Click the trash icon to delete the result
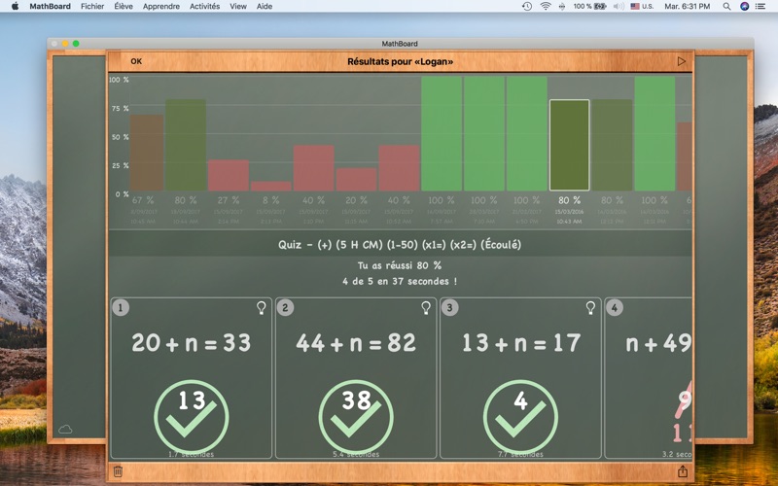The height and width of the screenshot is (486, 778). click(118, 471)
